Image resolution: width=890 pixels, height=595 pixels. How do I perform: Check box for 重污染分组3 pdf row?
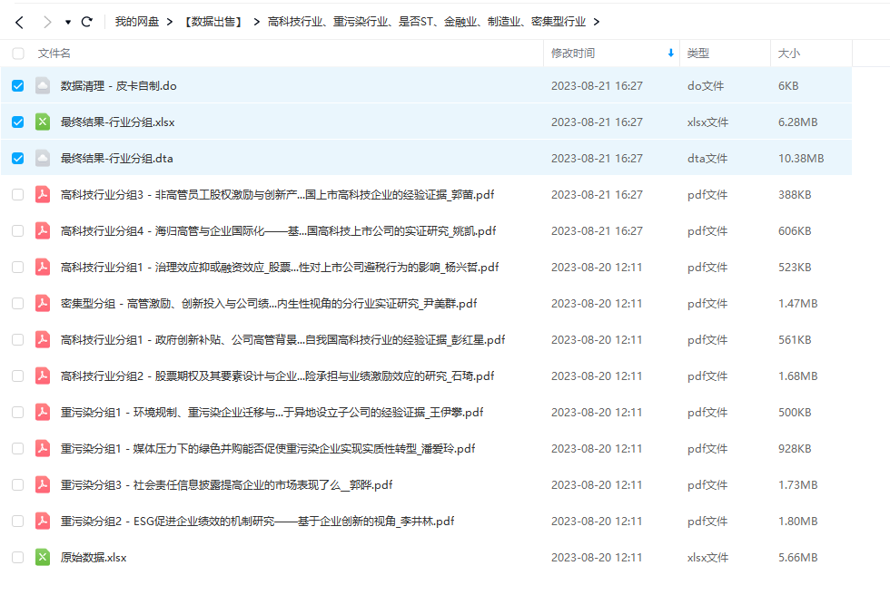coord(18,484)
